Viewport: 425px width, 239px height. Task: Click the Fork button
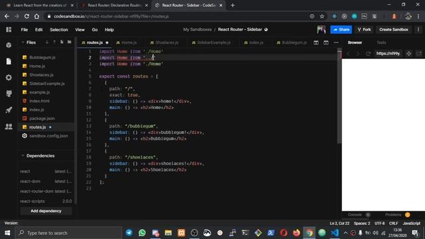364,29
